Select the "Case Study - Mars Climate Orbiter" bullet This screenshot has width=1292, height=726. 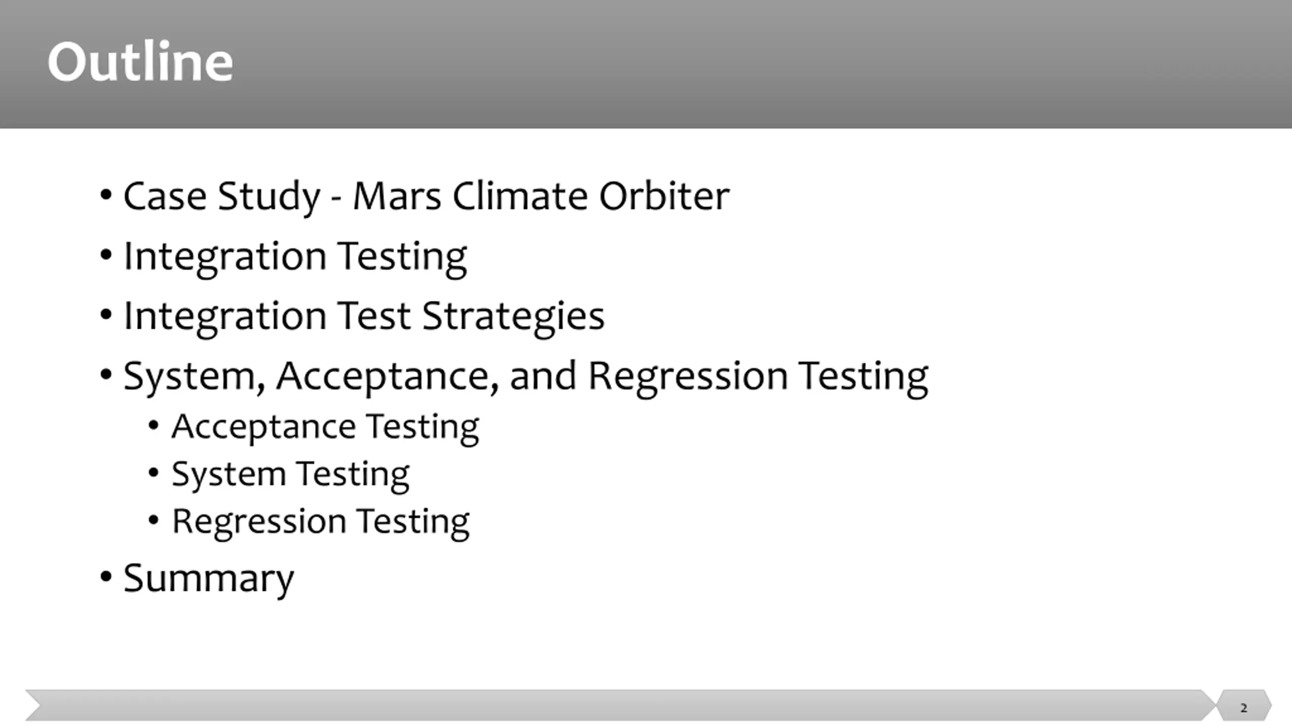[426, 197]
